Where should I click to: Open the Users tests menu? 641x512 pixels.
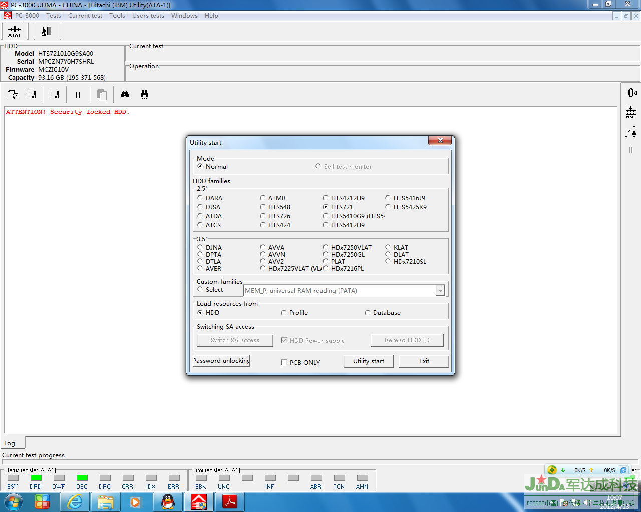[148, 16]
